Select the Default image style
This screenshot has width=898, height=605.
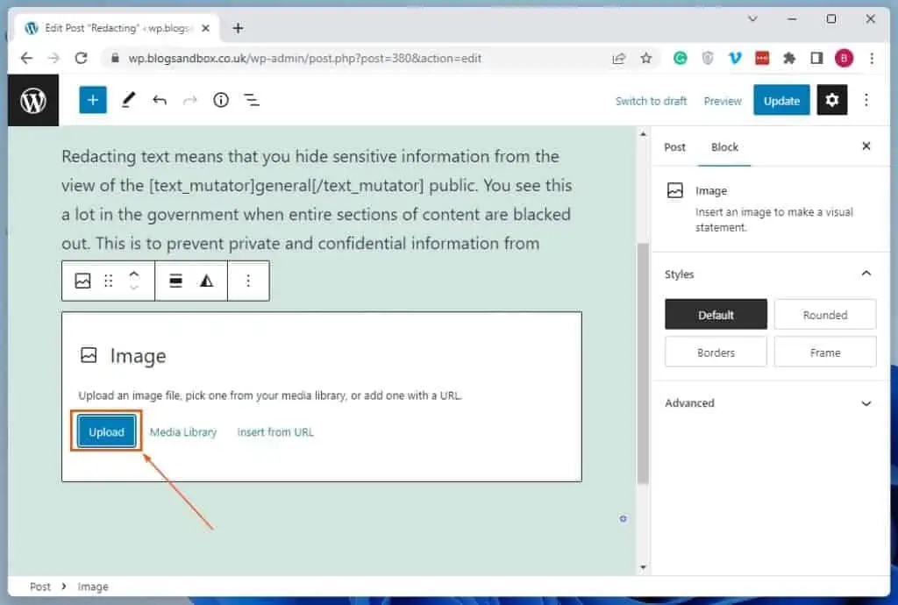click(716, 314)
